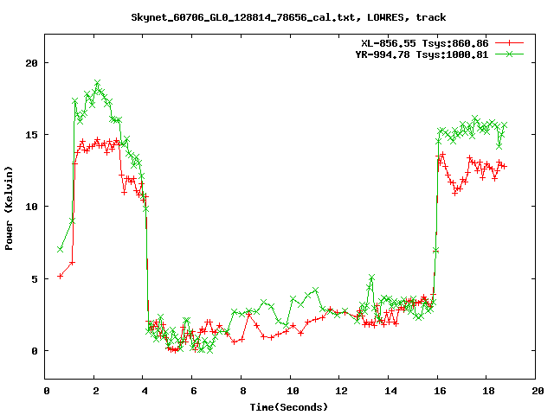This screenshot has height=415, width=554.
Task: Click the first green data point near 7 Kelvin
Action: [x=61, y=249]
